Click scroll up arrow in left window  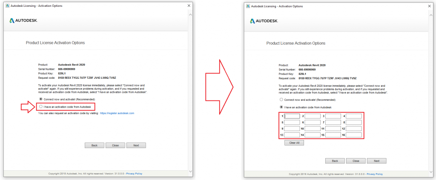(190, 14)
